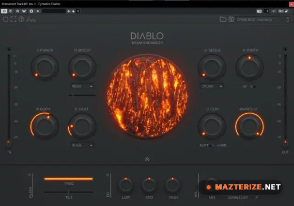Click the bracket resize window icon

[x=13, y=19]
